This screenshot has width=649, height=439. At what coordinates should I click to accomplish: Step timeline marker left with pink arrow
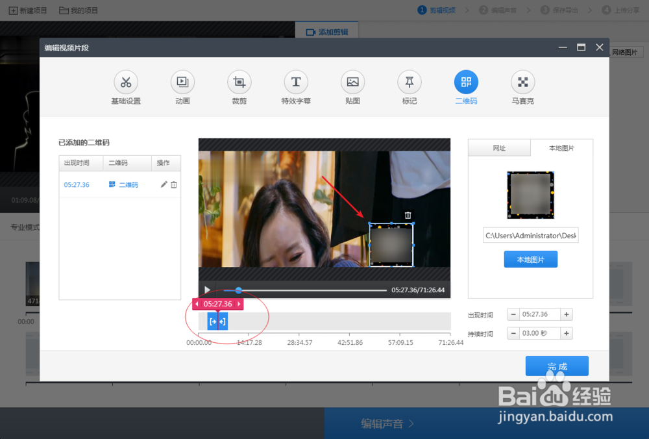197,304
